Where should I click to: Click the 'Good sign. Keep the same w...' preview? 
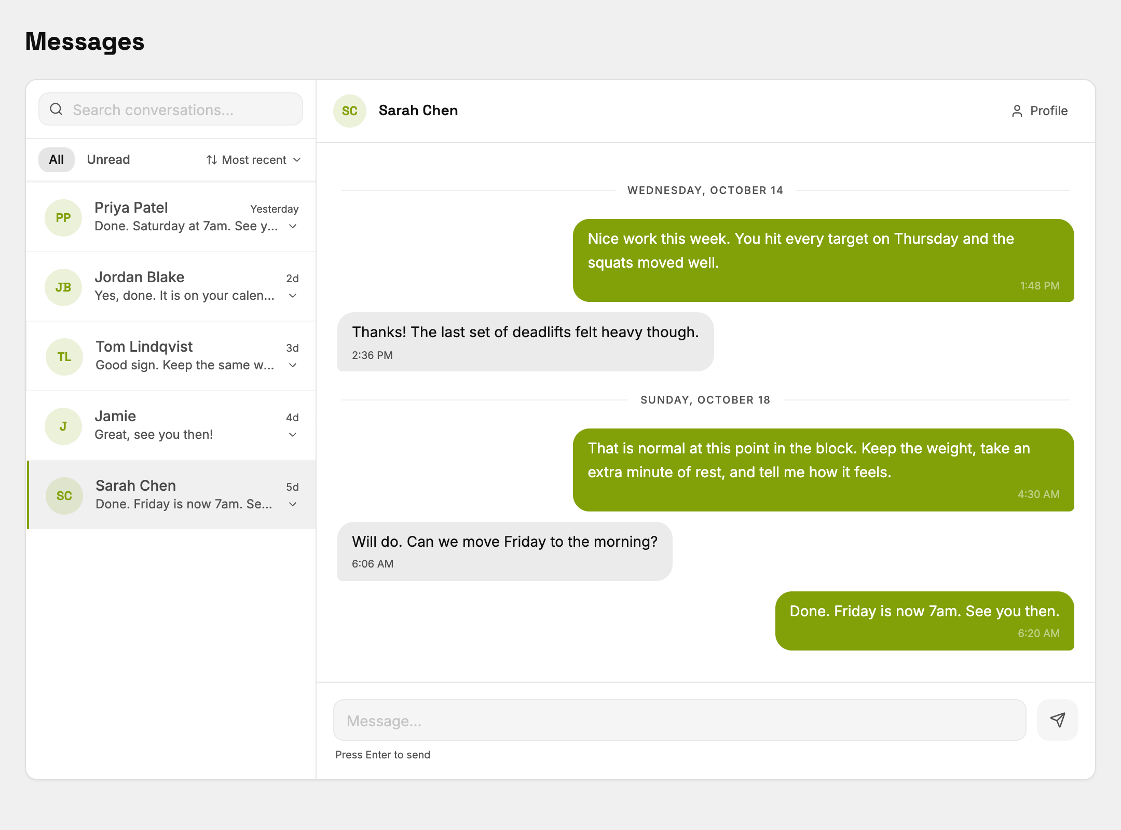185,365
